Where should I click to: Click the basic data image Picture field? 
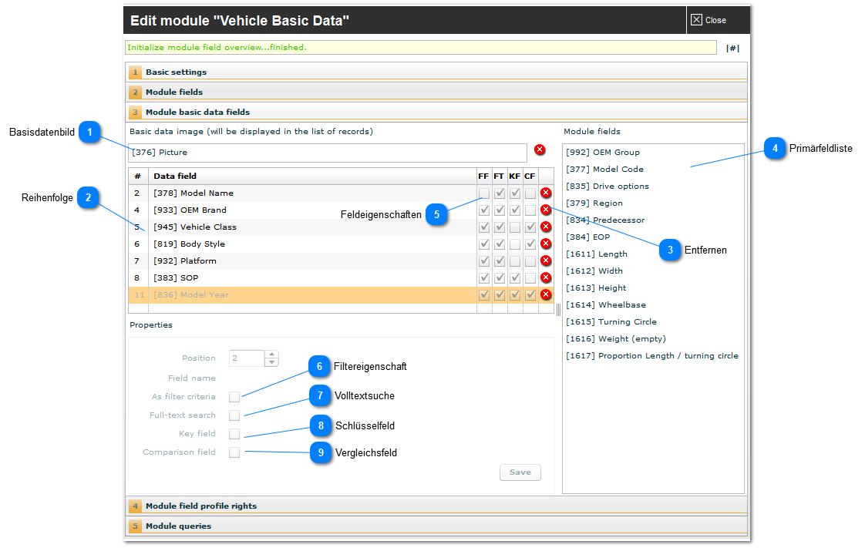pos(328,153)
